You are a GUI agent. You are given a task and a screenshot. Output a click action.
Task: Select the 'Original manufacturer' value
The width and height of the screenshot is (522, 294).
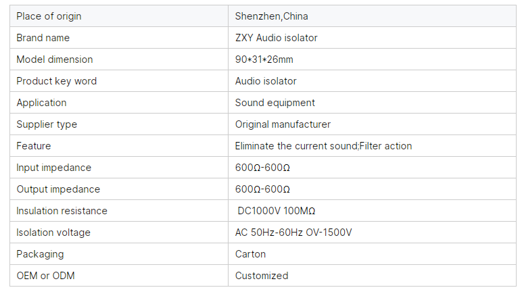pos(283,124)
